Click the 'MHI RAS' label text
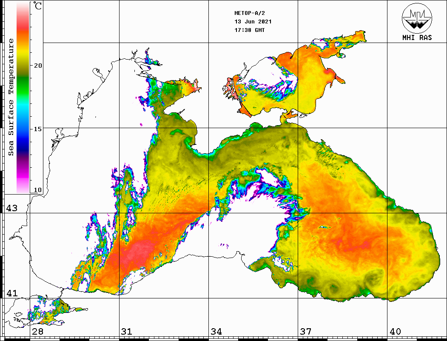Screen dimensions: 447x341 [417, 37]
